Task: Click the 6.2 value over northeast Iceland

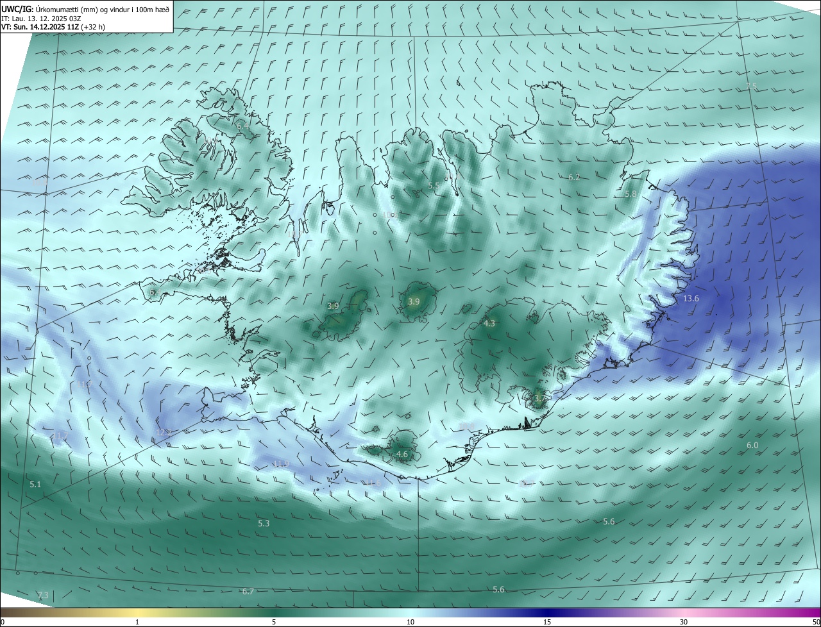Action: point(574,178)
